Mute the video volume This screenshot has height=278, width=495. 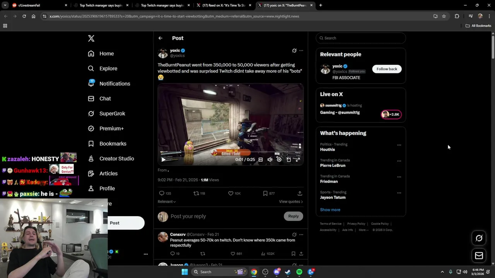(x=270, y=159)
